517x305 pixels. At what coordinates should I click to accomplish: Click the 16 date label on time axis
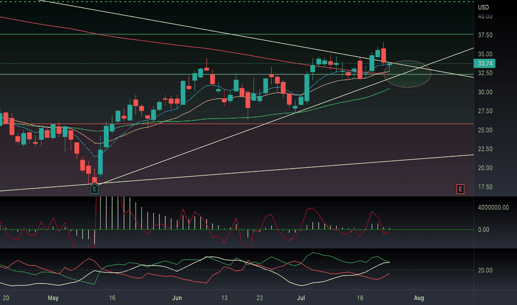tap(112, 298)
